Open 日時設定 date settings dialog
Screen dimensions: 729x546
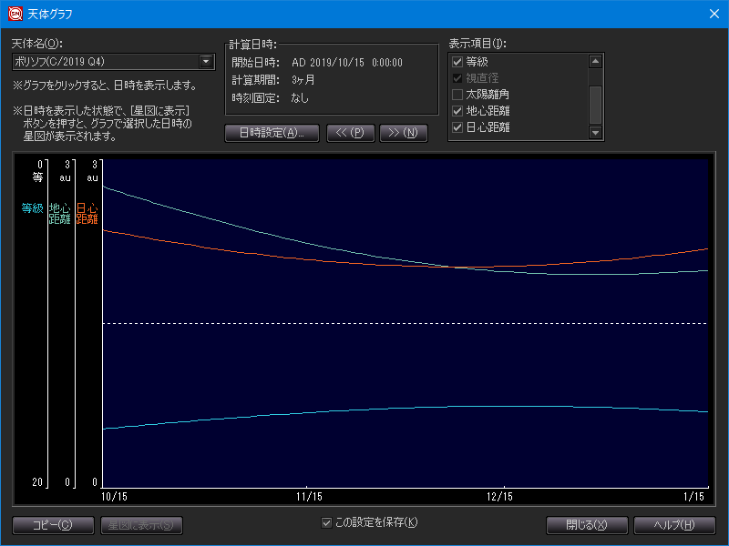coord(271,133)
